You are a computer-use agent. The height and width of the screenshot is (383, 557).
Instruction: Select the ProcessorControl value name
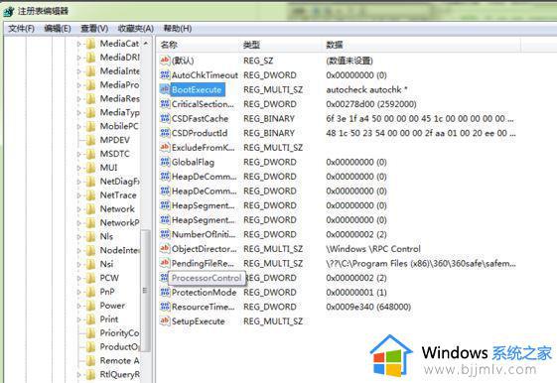pos(207,278)
